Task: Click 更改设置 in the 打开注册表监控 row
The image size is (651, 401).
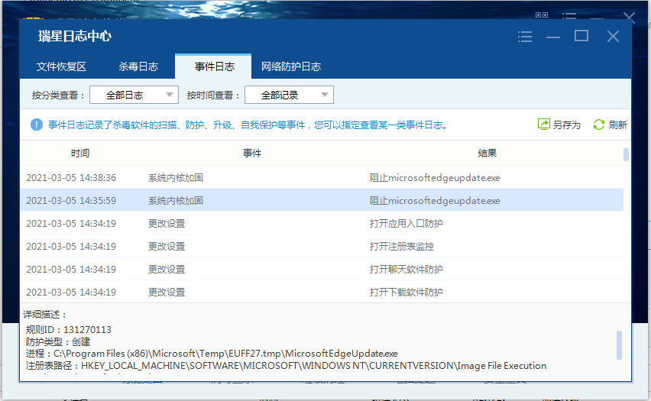Action: click(x=167, y=246)
